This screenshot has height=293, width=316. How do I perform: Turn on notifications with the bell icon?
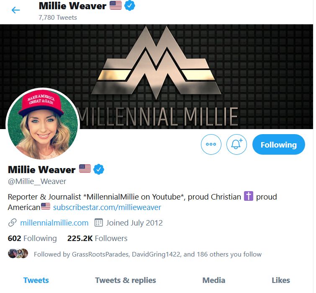click(x=236, y=144)
